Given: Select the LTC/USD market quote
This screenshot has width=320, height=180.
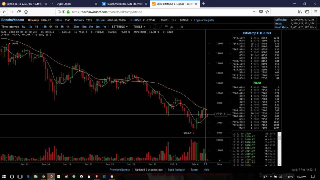Looking at the screenshot, I should 142,20.
